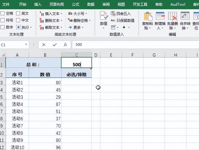Click the plus icon in 数值录入
This screenshot has width=199, height=150.
click(124, 27)
